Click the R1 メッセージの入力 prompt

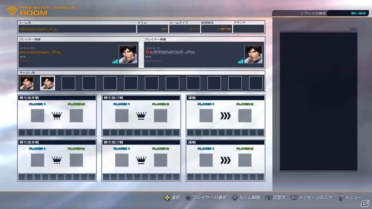click(x=311, y=197)
